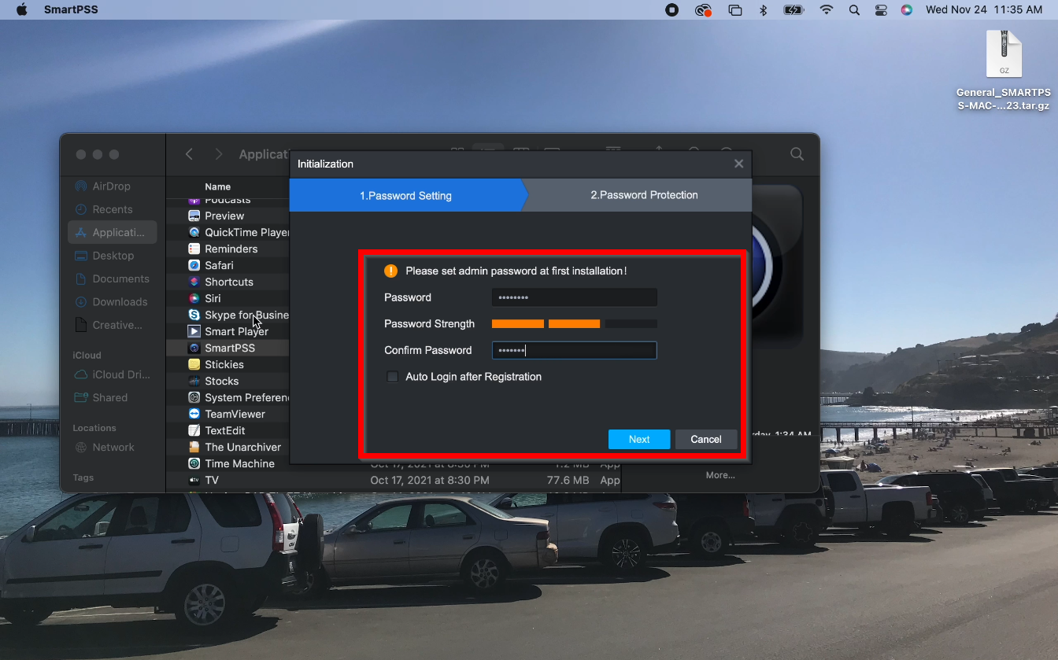This screenshot has height=660, width=1058.
Task: Open the Apple menu
Action: [x=22, y=10]
